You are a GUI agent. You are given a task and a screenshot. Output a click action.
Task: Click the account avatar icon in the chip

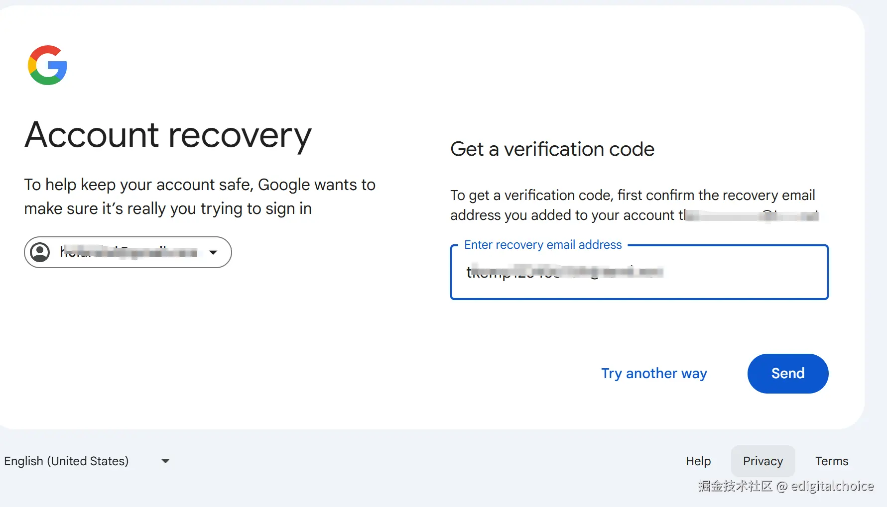tap(40, 252)
